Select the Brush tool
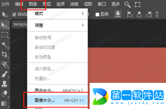 5,74
